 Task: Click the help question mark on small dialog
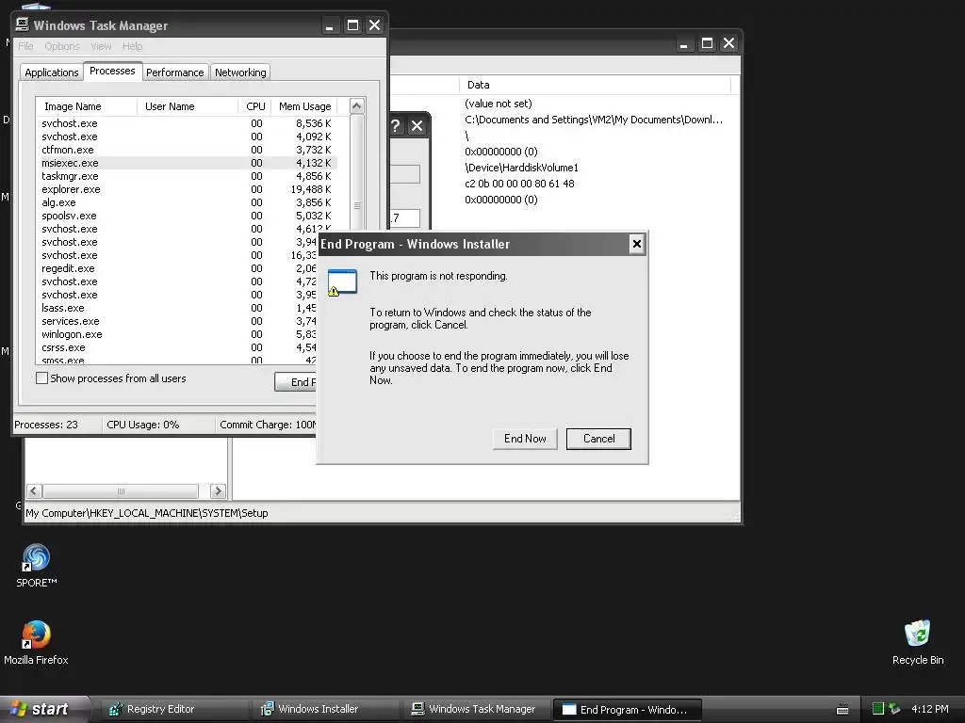tap(396, 126)
